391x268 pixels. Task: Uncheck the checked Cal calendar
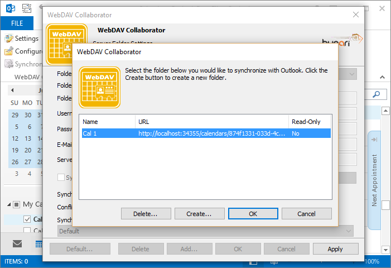pos(27,219)
